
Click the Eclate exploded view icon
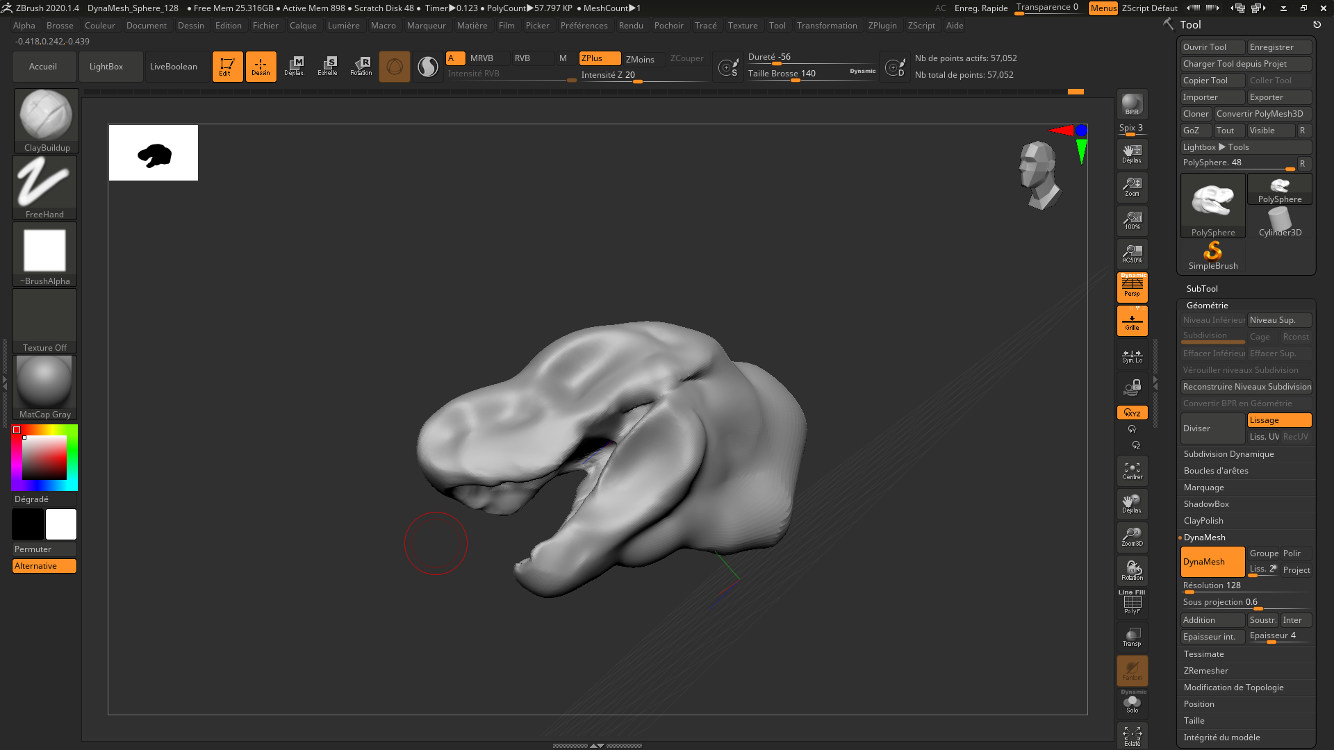(1132, 736)
